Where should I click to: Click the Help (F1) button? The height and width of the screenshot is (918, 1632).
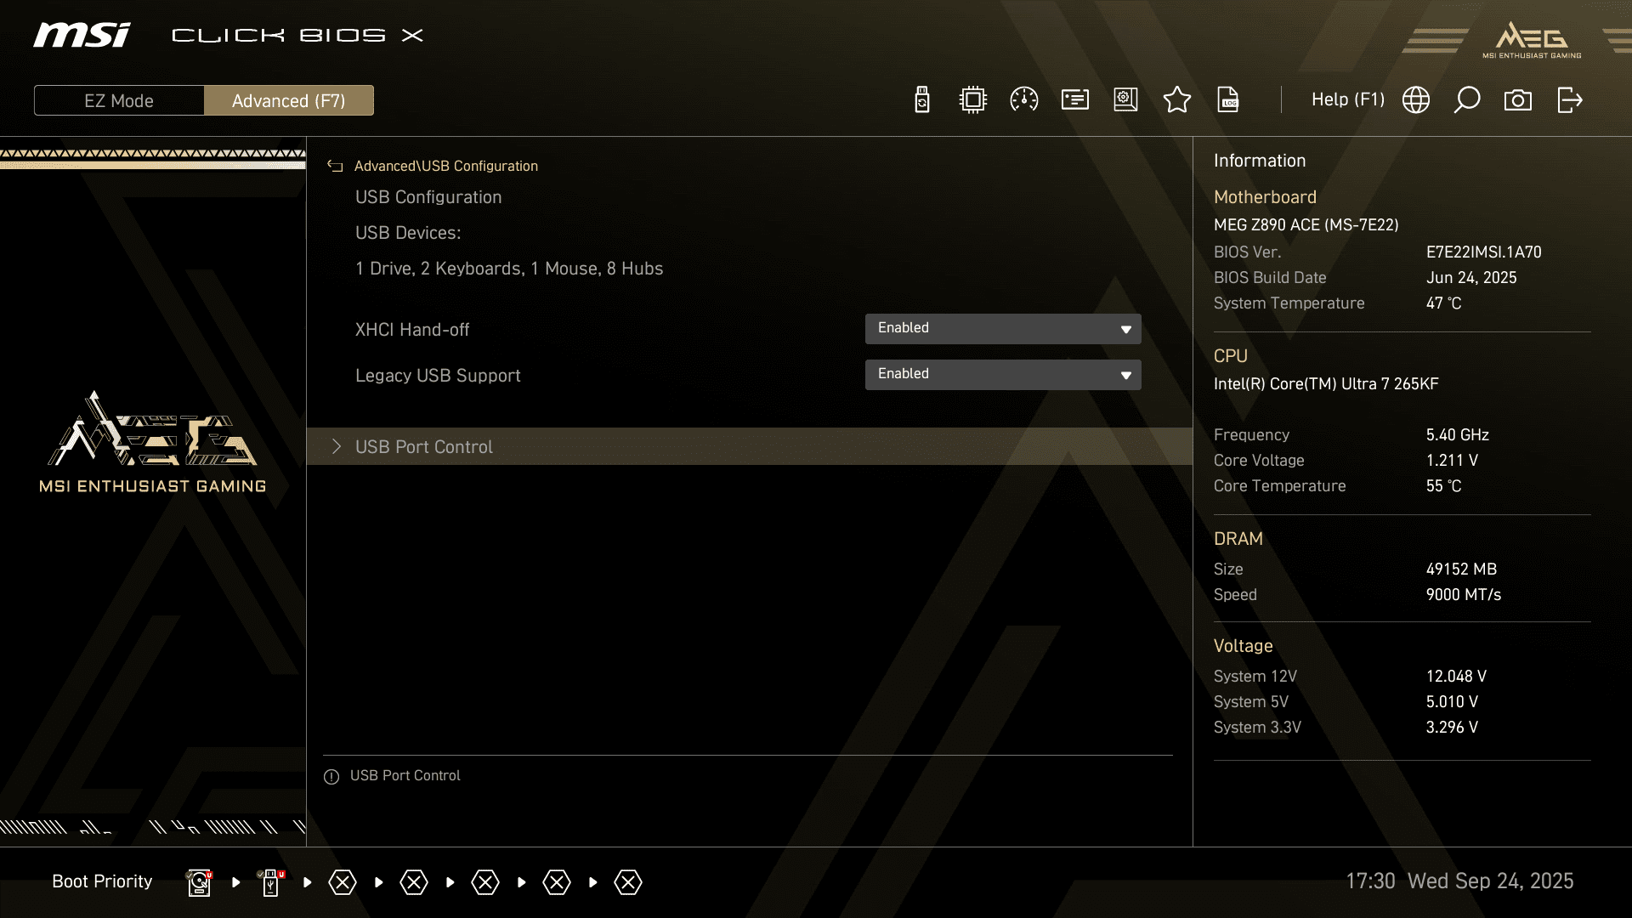click(1347, 100)
